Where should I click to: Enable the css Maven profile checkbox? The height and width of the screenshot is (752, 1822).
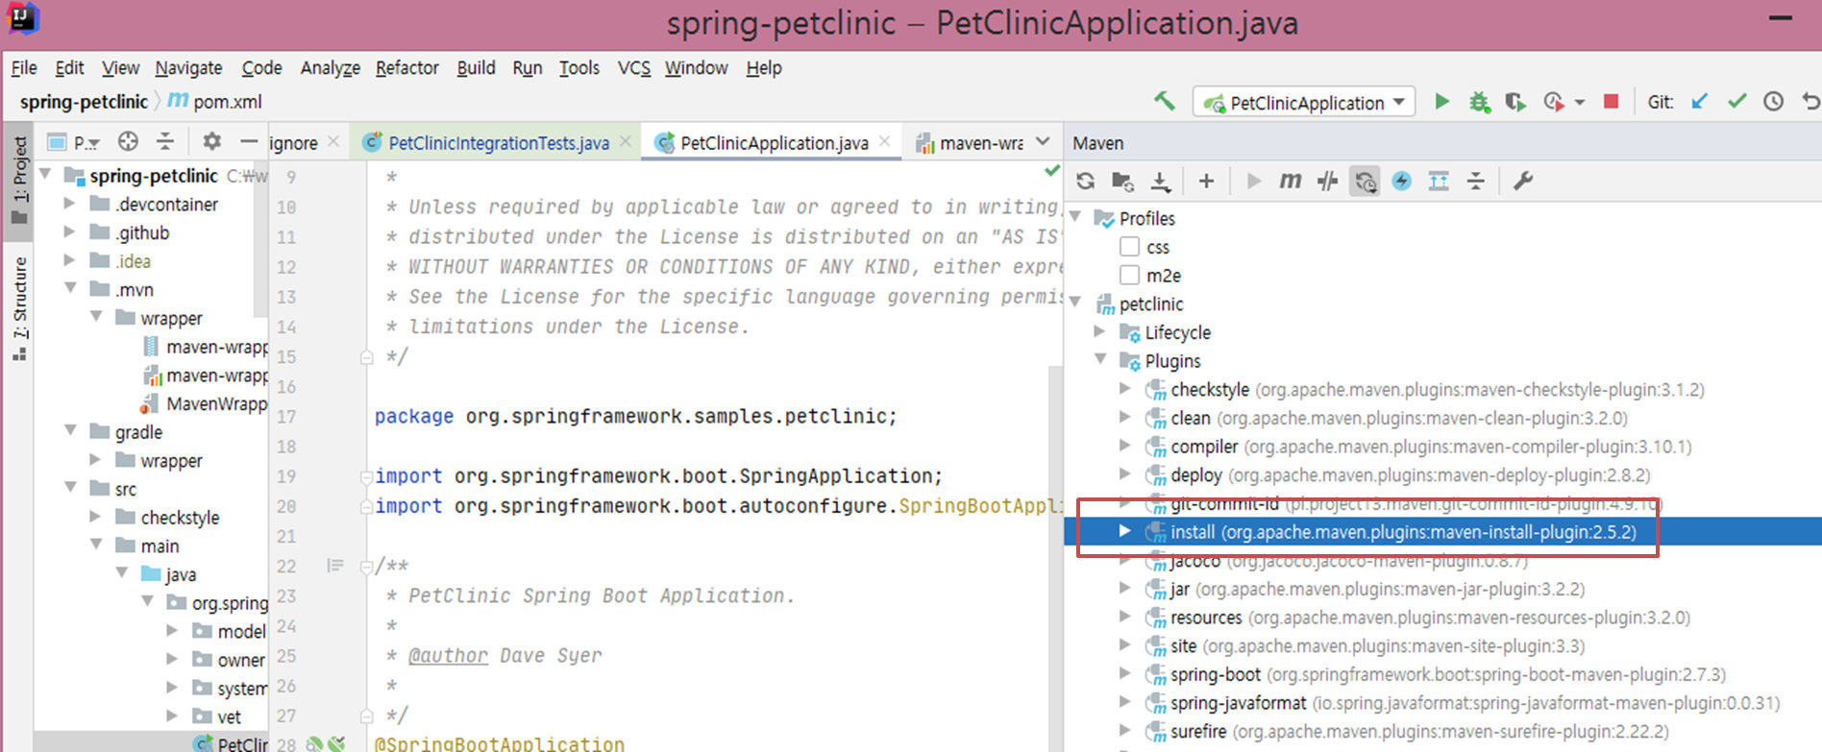[1130, 247]
